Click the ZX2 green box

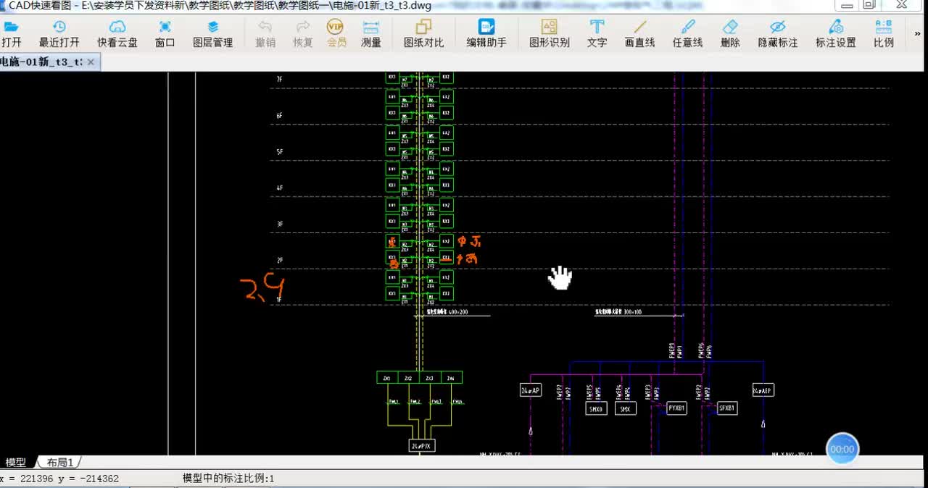point(409,378)
